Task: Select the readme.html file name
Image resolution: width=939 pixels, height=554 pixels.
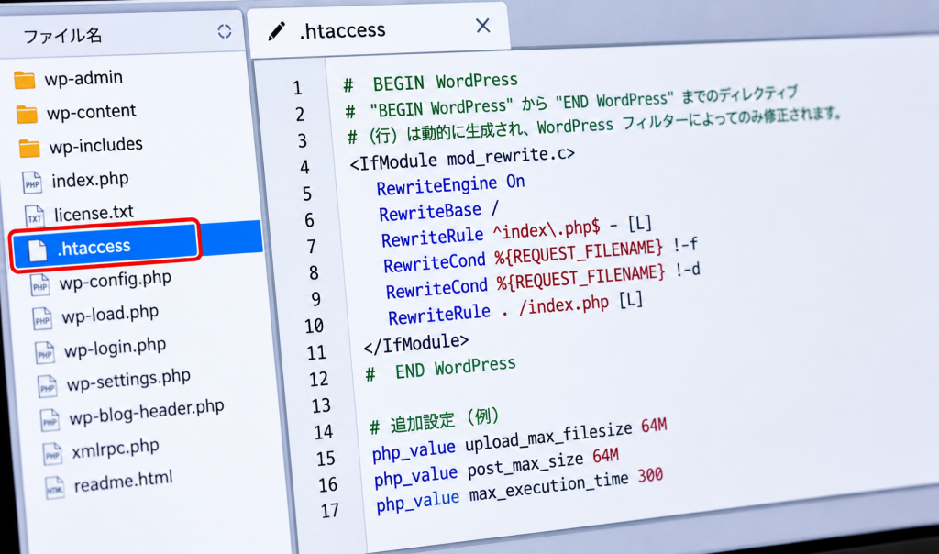Action: pos(124,482)
